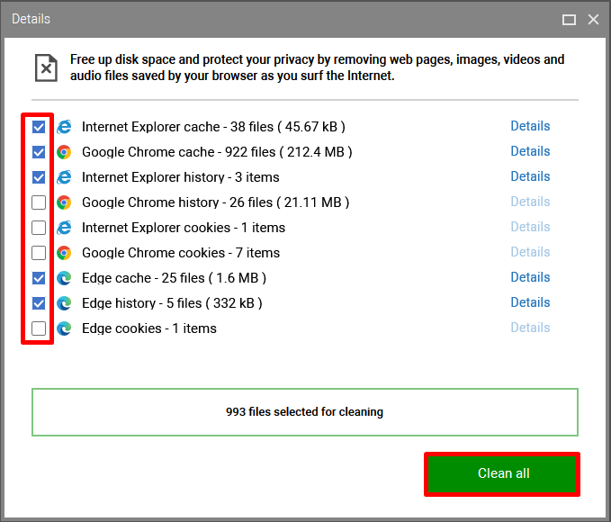Image resolution: width=611 pixels, height=522 pixels.
Task: Click the green Clean all button
Action: point(502,473)
